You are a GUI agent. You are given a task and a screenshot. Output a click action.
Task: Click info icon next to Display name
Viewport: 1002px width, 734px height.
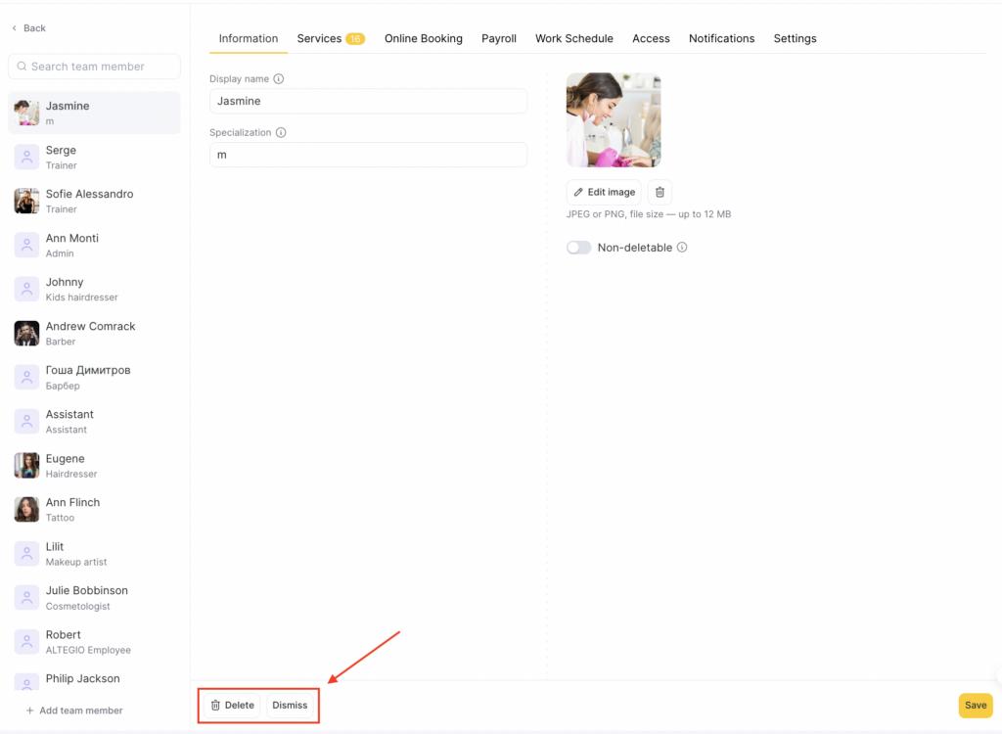(x=279, y=79)
